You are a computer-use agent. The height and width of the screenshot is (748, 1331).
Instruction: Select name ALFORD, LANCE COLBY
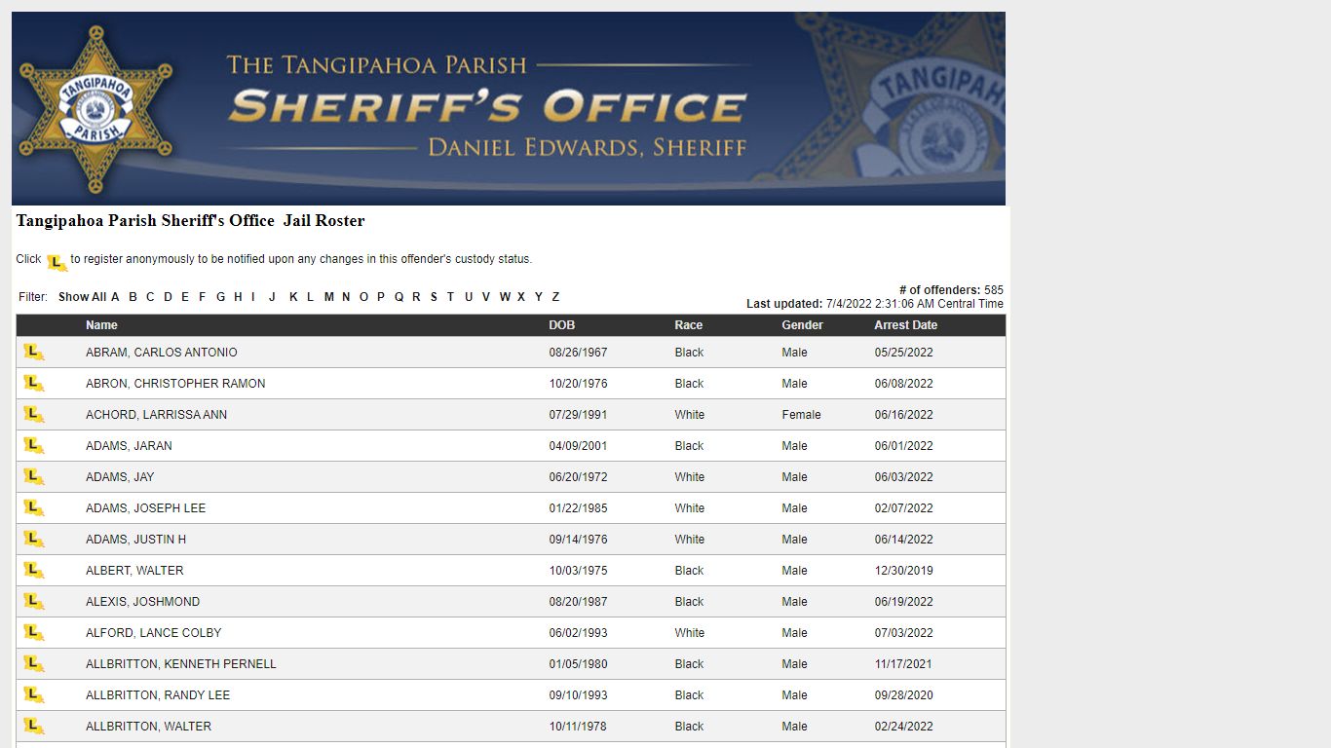pos(153,633)
